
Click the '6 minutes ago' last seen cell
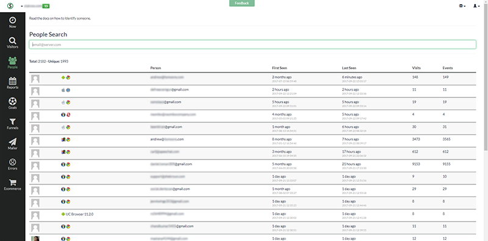click(352, 77)
